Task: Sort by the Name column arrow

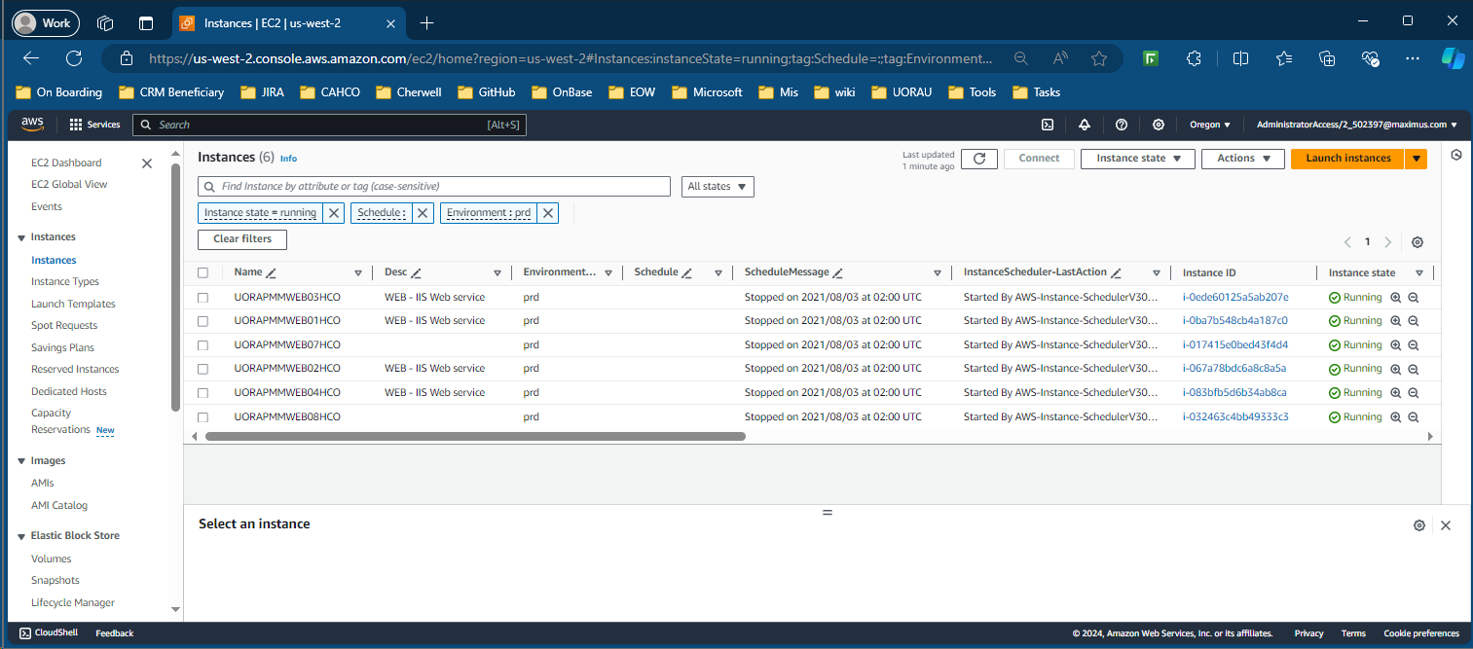Action: [358, 273]
